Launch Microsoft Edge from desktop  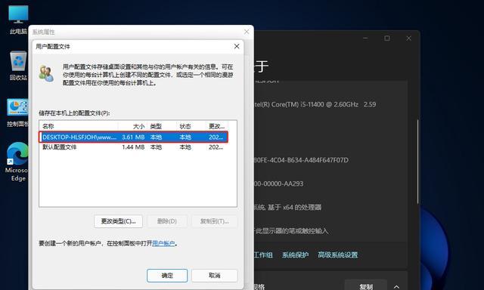(x=17, y=162)
